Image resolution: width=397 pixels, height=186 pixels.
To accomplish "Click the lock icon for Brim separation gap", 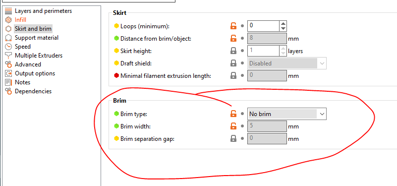I will pyautogui.click(x=233, y=138).
